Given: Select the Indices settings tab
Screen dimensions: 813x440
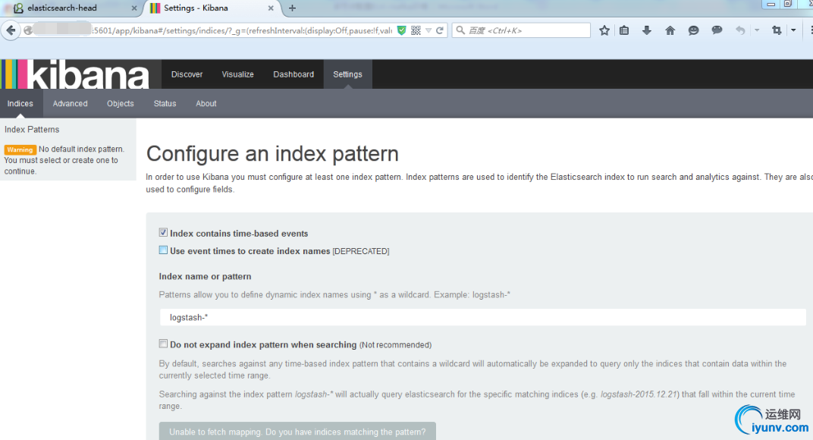Looking at the screenshot, I should [x=20, y=103].
